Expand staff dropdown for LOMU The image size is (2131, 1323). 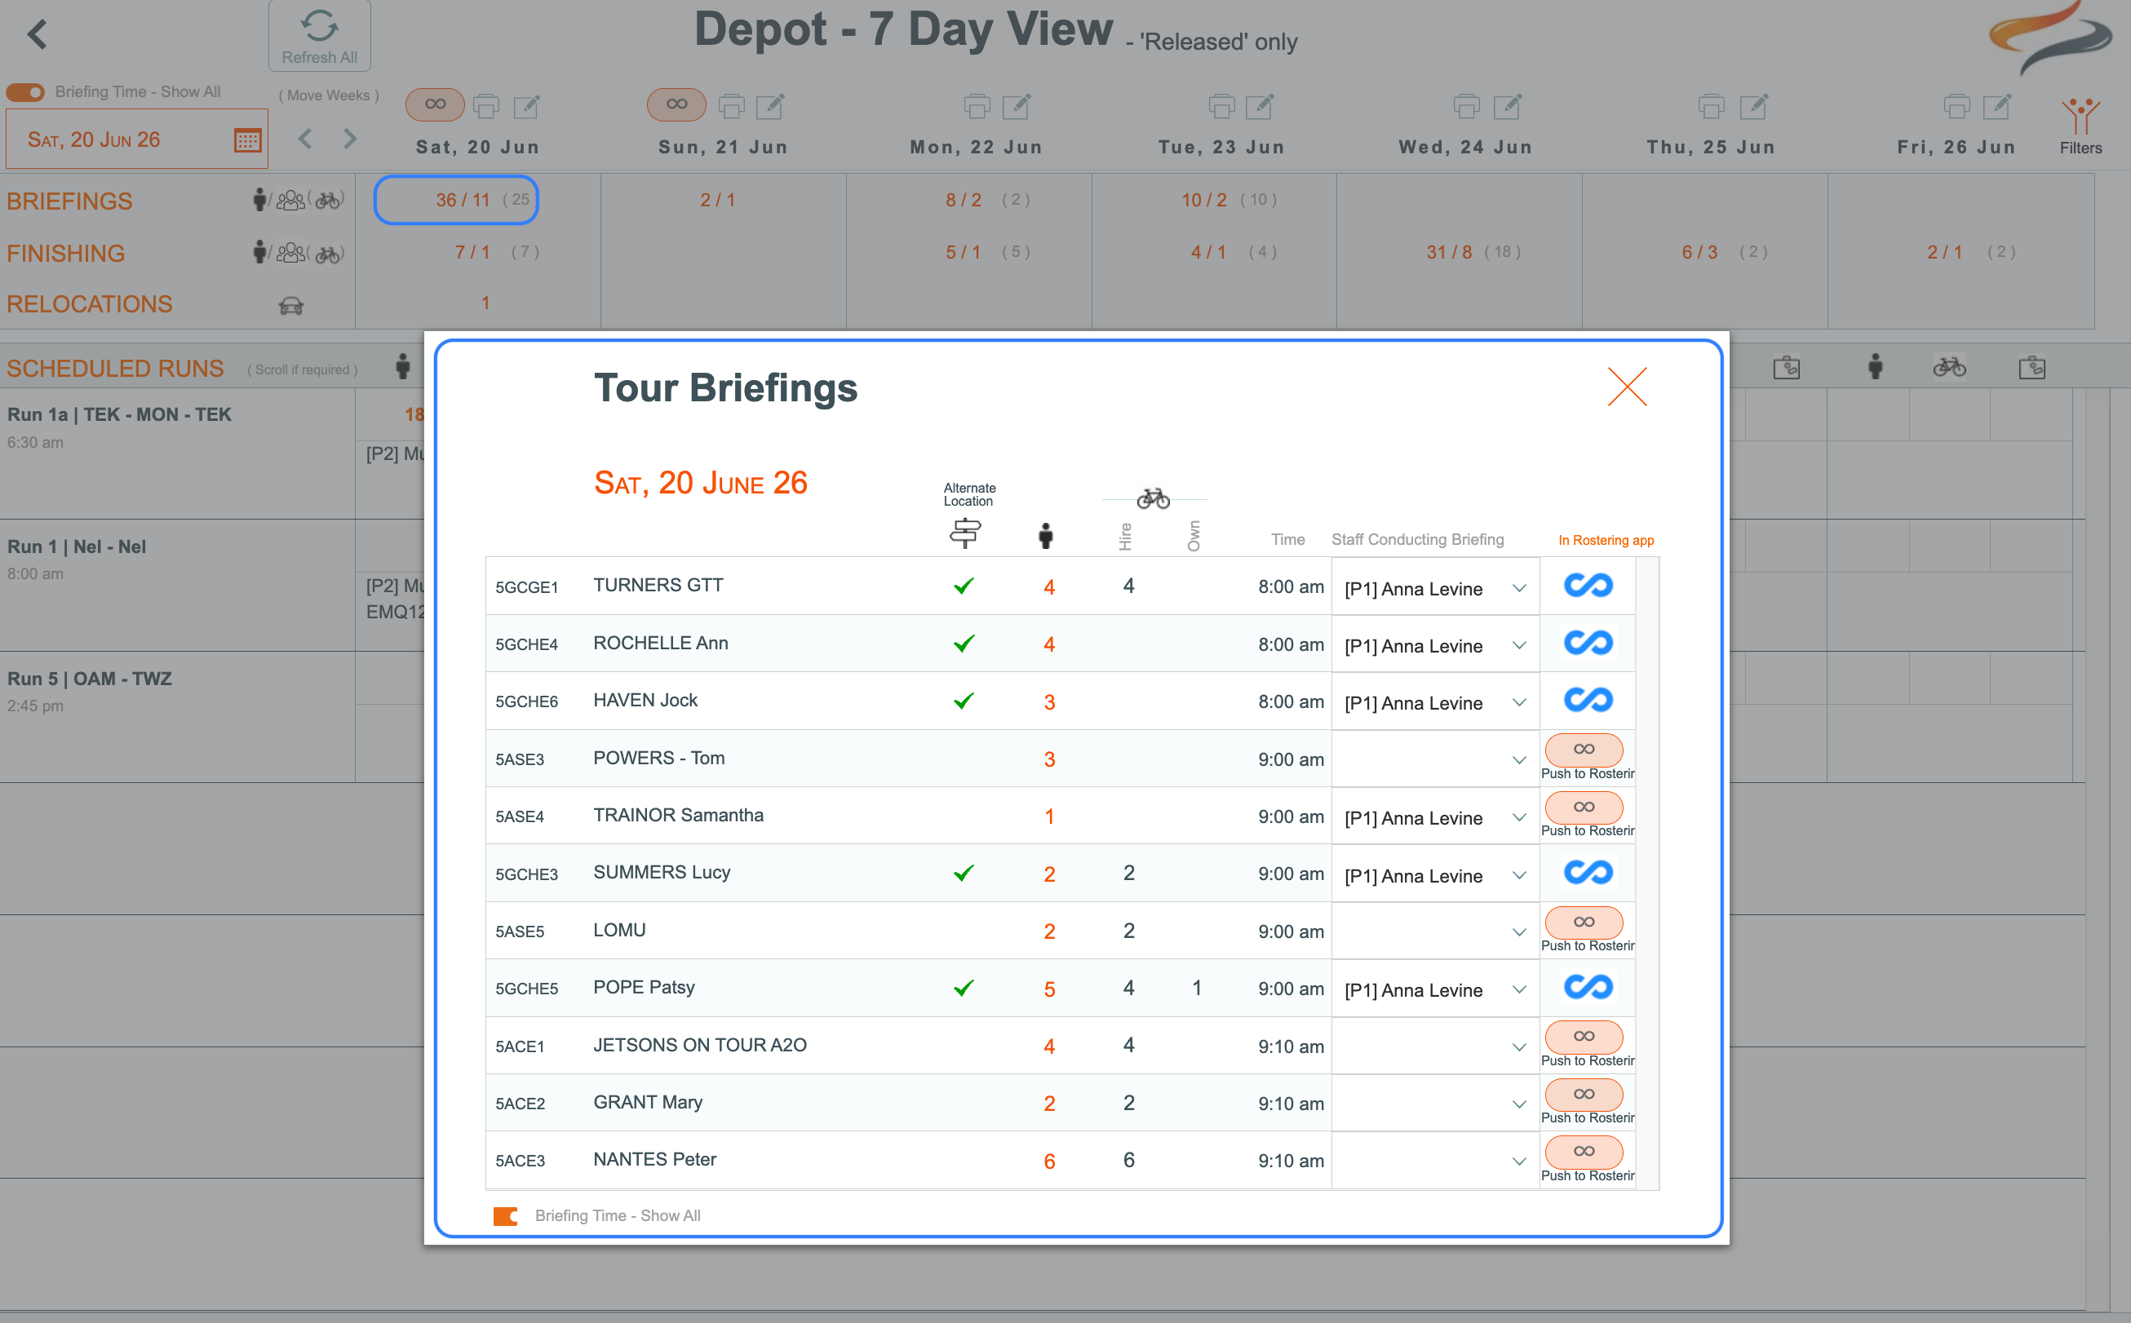pyautogui.click(x=1518, y=931)
